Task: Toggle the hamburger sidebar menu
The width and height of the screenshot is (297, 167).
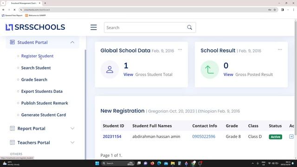Action: pyautogui.click(x=94, y=27)
